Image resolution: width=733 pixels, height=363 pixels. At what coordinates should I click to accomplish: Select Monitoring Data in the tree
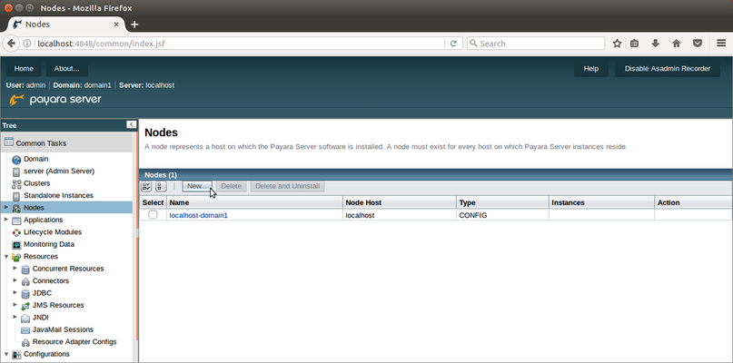49,244
